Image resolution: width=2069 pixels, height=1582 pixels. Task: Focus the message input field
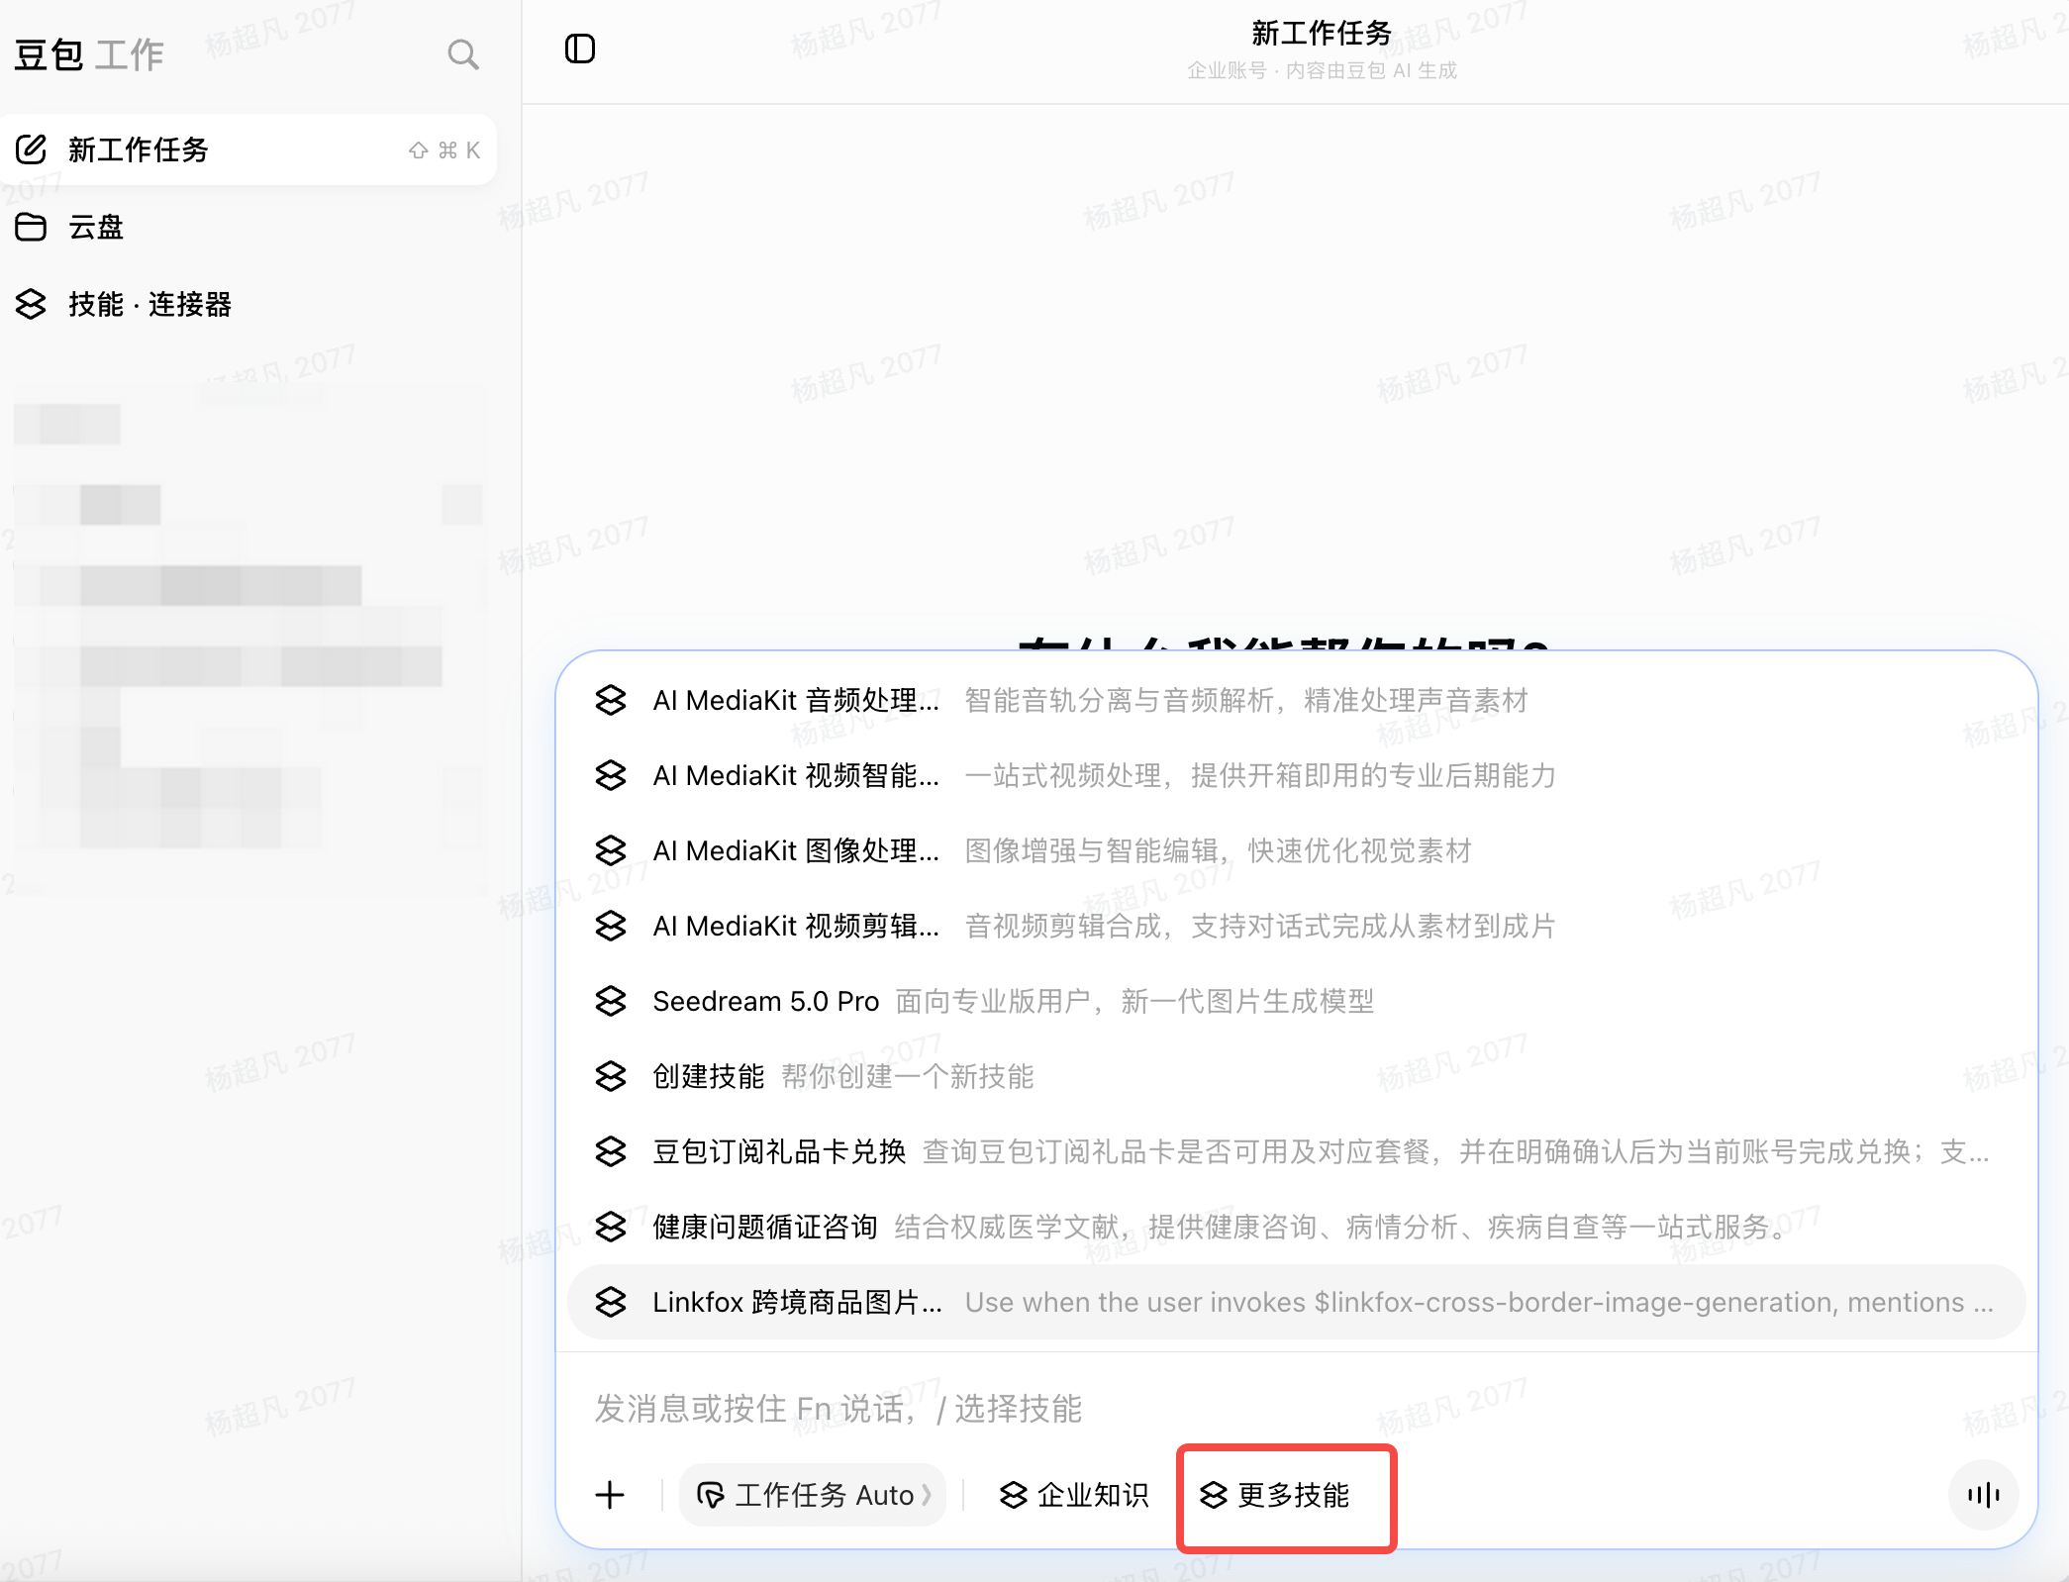[x=1296, y=1408]
